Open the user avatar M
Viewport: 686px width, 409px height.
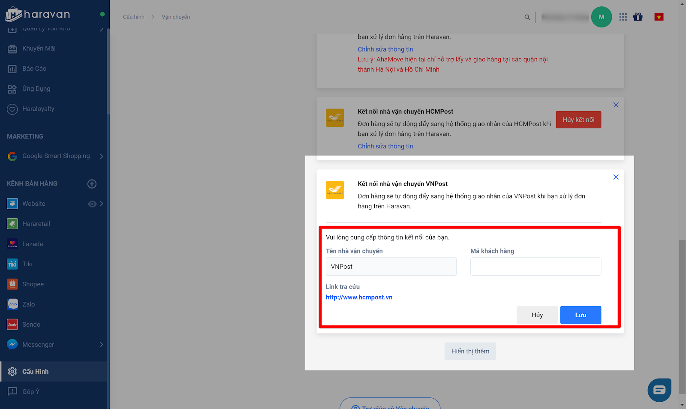tap(602, 17)
